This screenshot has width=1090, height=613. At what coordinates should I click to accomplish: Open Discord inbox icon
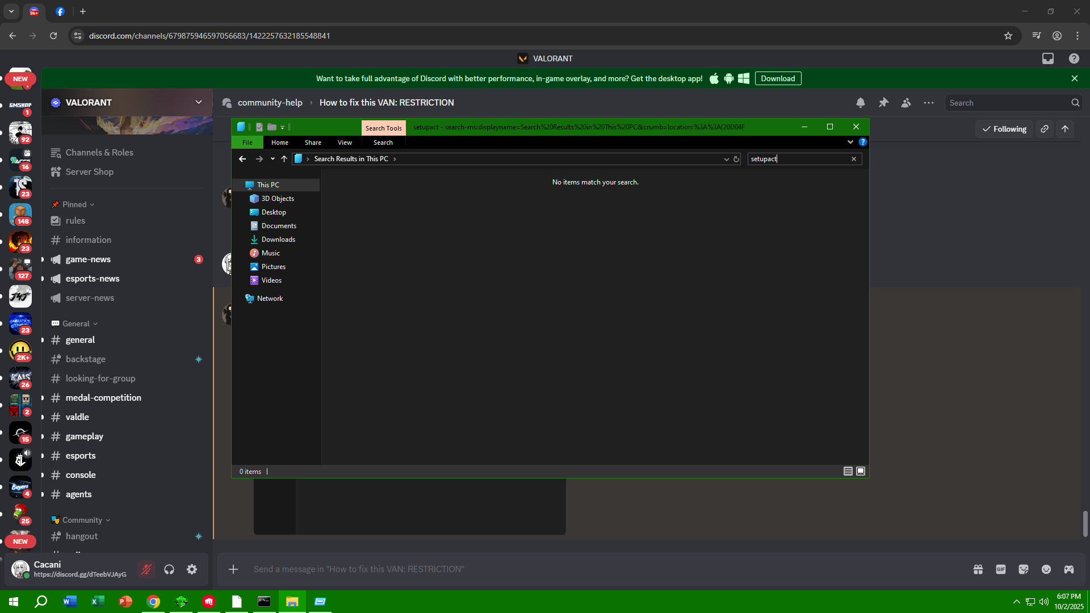click(1048, 58)
